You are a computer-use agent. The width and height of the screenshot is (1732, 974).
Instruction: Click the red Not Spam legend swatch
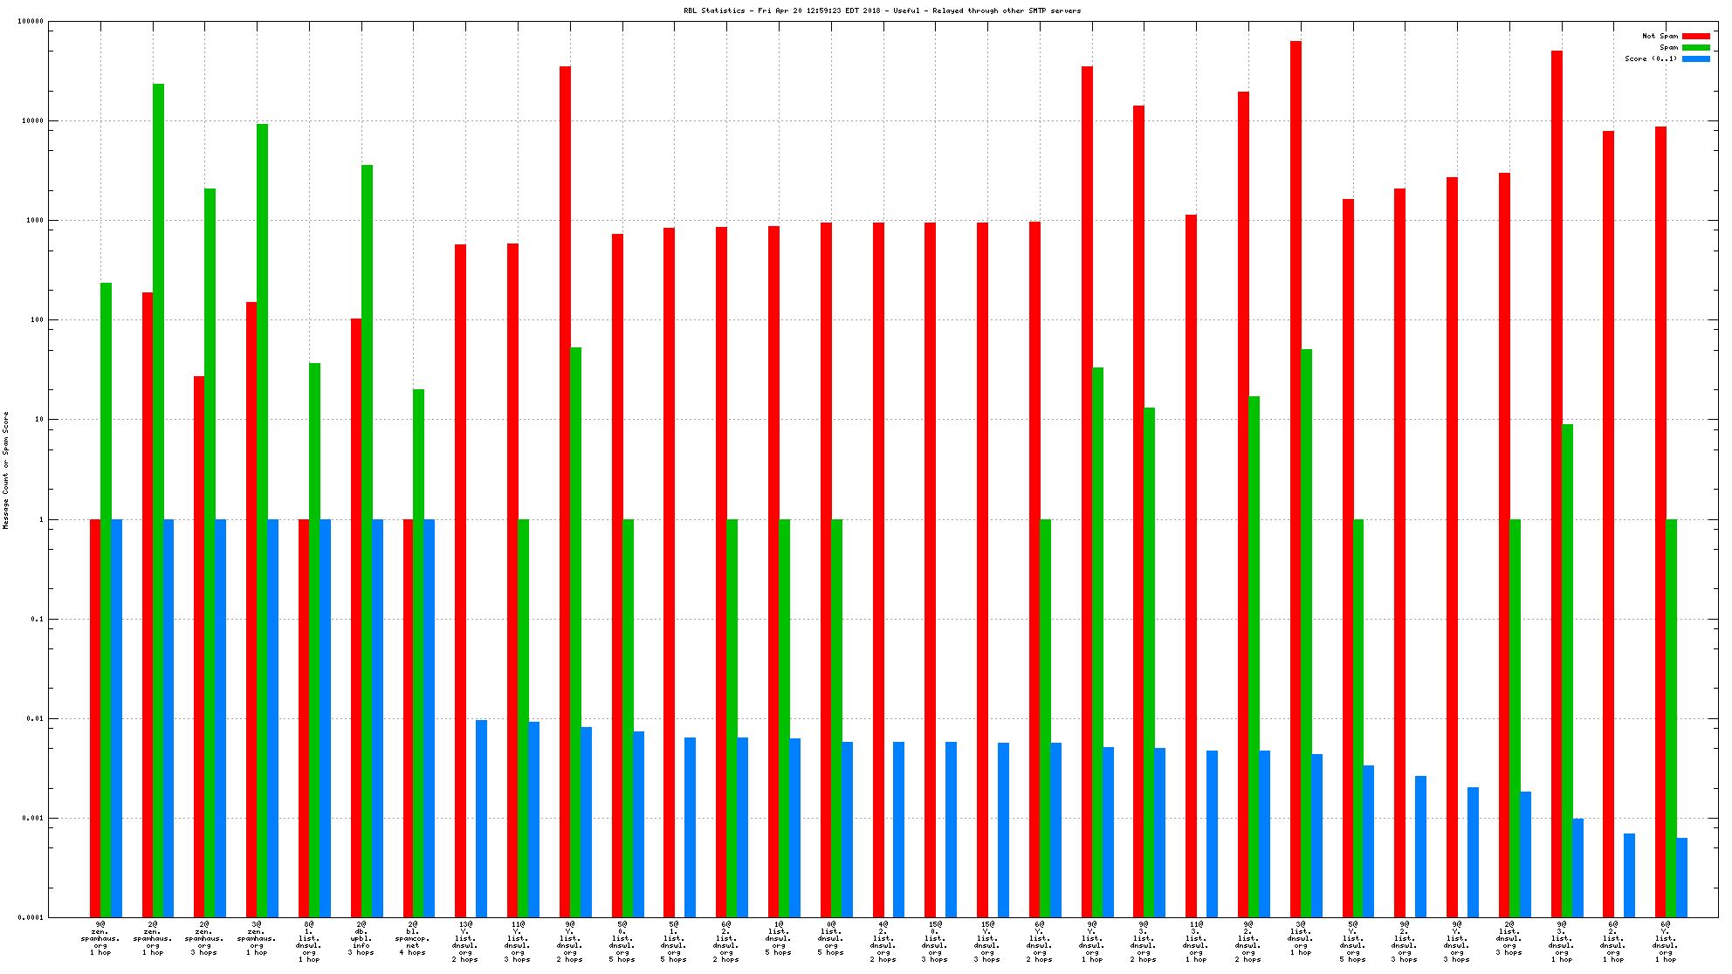(x=1695, y=36)
